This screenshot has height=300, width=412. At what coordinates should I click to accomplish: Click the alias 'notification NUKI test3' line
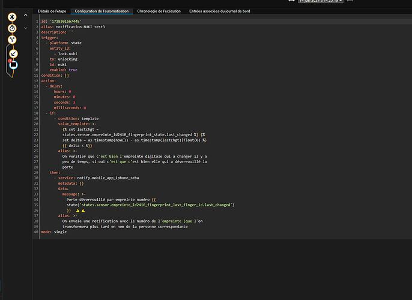tap(73, 27)
